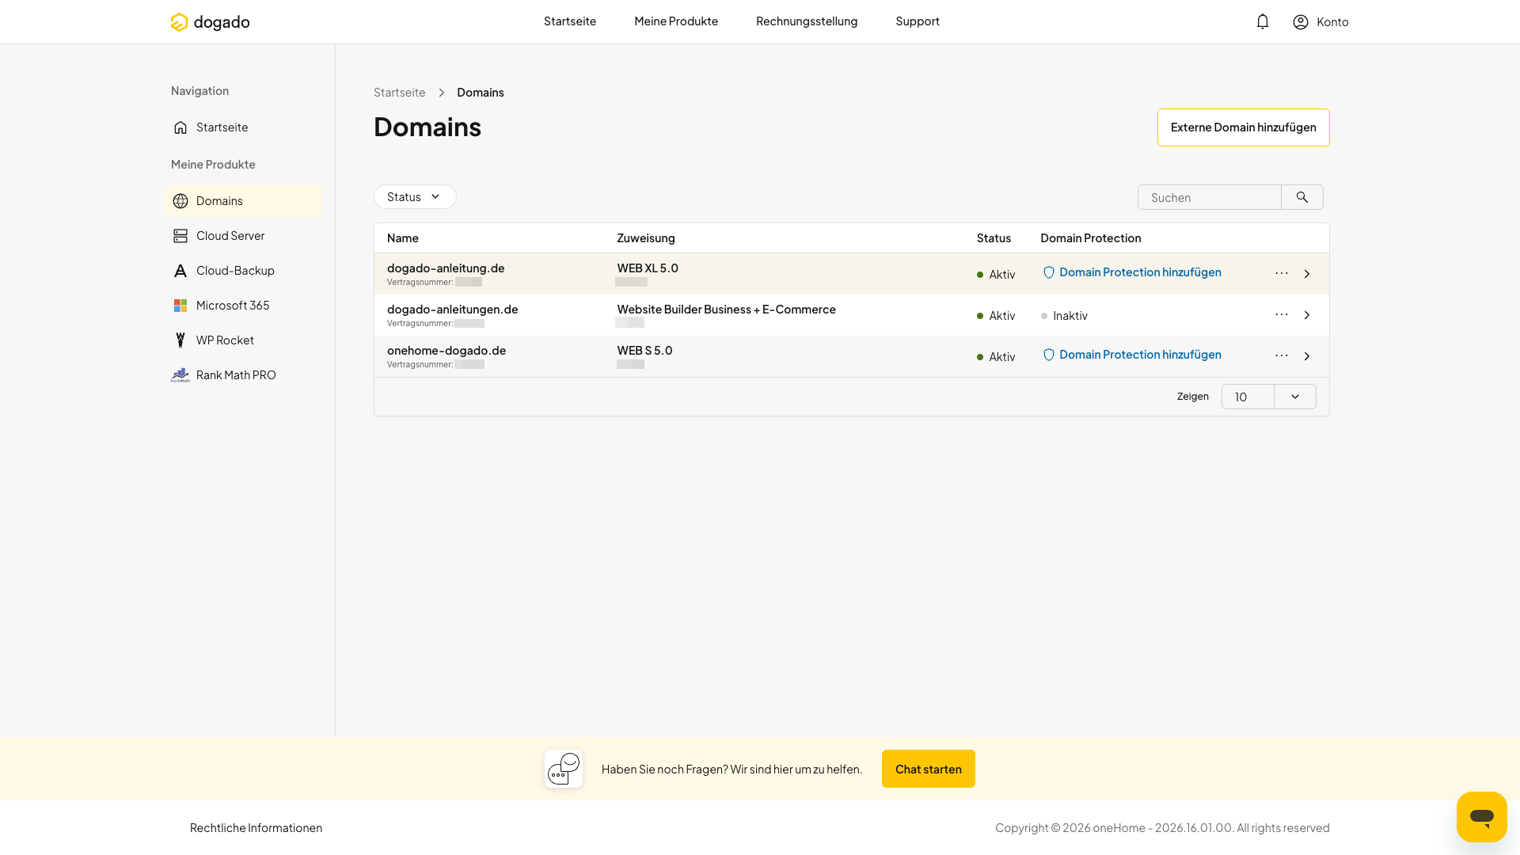1520x855 pixels.
Task: Open Meine Produkte in top navigation
Action: pos(676,21)
